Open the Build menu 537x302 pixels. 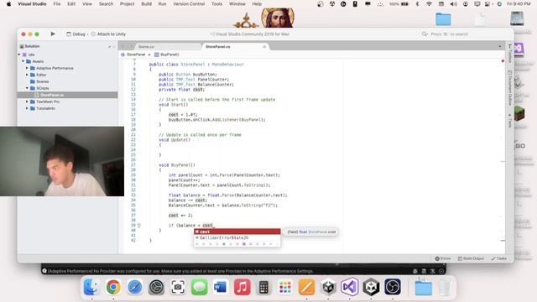click(x=146, y=3)
